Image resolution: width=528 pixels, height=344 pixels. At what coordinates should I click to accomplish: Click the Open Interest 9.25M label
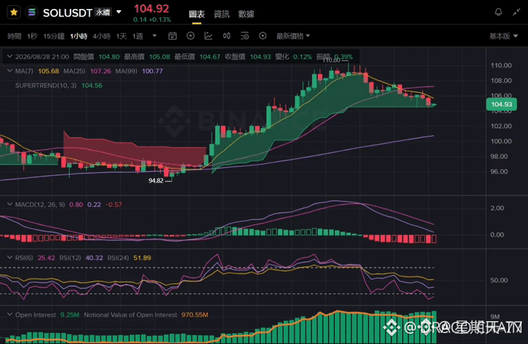pos(47,315)
